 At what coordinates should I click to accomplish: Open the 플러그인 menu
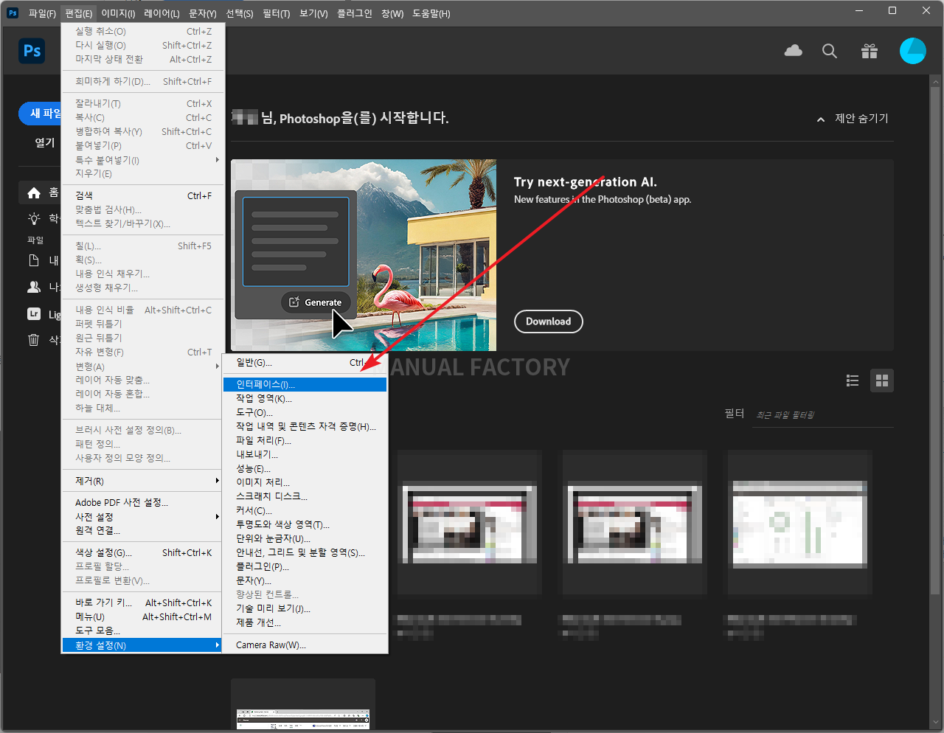pos(355,13)
